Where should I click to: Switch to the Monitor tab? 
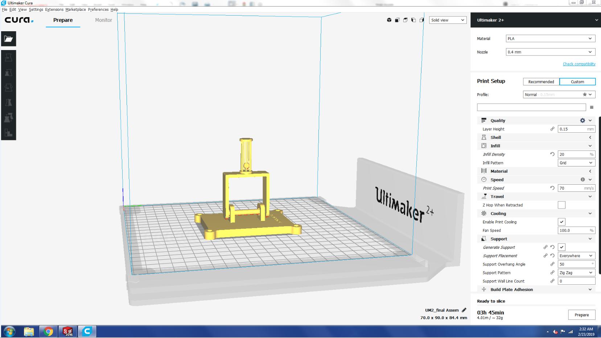click(x=103, y=20)
